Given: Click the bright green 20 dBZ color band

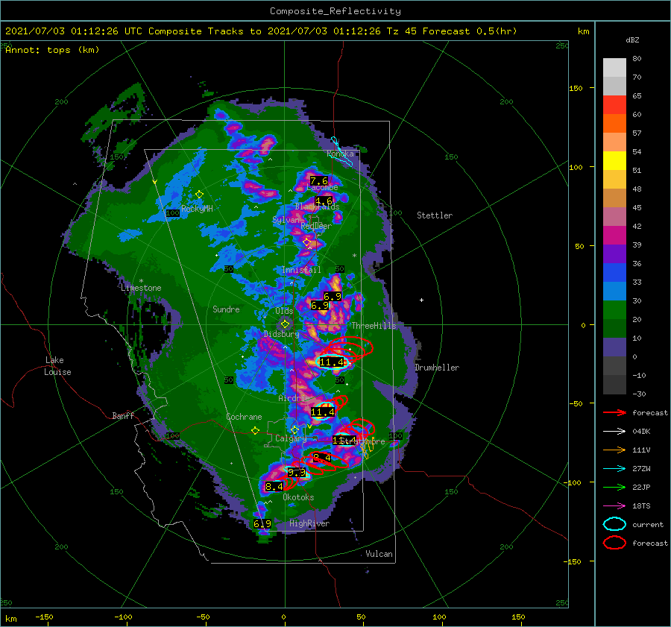Looking at the screenshot, I should [x=614, y=310].
